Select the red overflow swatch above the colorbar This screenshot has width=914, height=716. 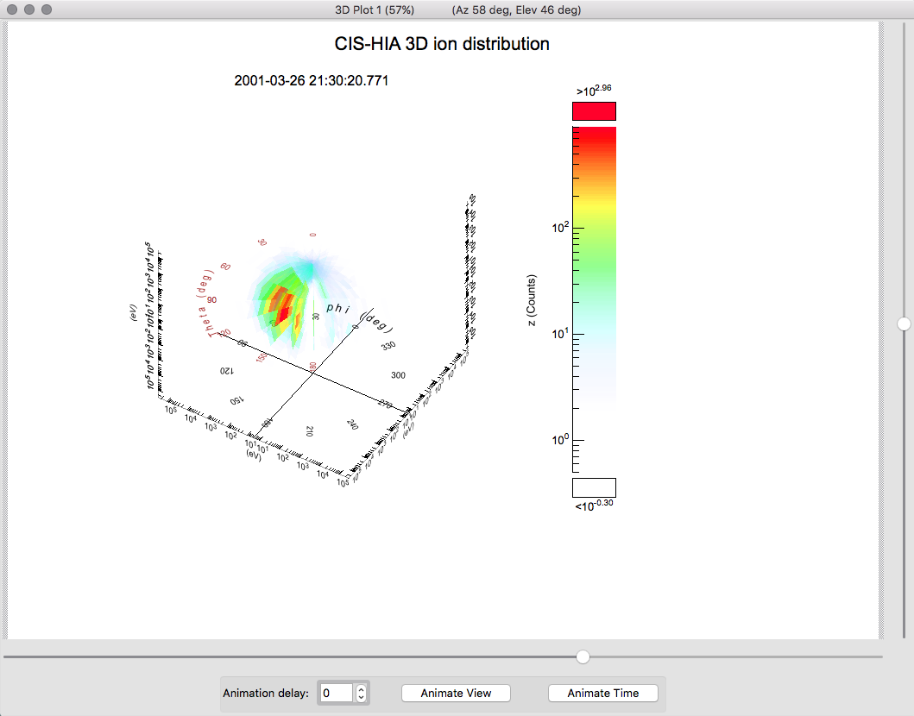[x=594, y=111]
